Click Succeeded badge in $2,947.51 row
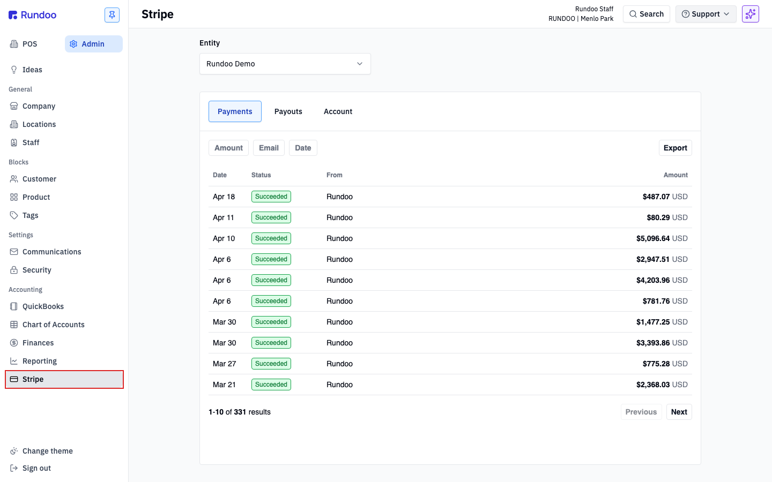The height and width of the screenshot is (482, 772). coord(271,259)
